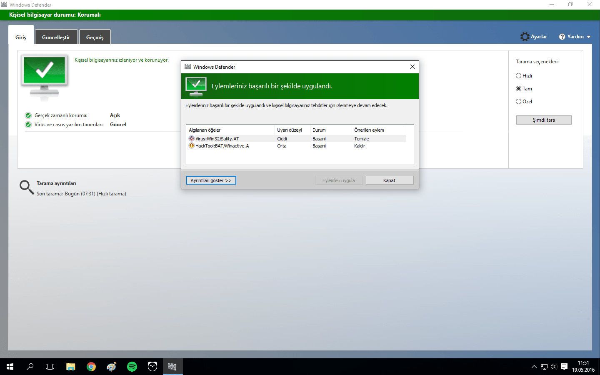The width and height of the screenshot is (600, 375).
Task: Open network status tray icon
Action: [544, 367]
